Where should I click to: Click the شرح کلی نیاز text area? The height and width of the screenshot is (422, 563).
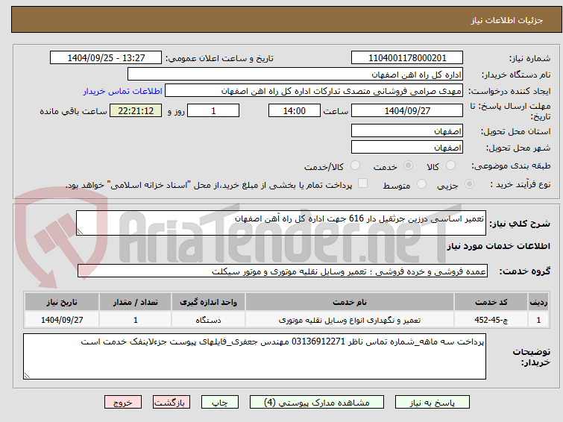(281, 223)
